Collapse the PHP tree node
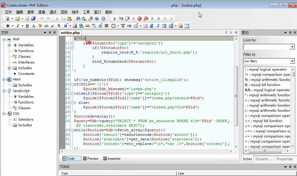Screen dimensions: 297x176 [4, 39]
